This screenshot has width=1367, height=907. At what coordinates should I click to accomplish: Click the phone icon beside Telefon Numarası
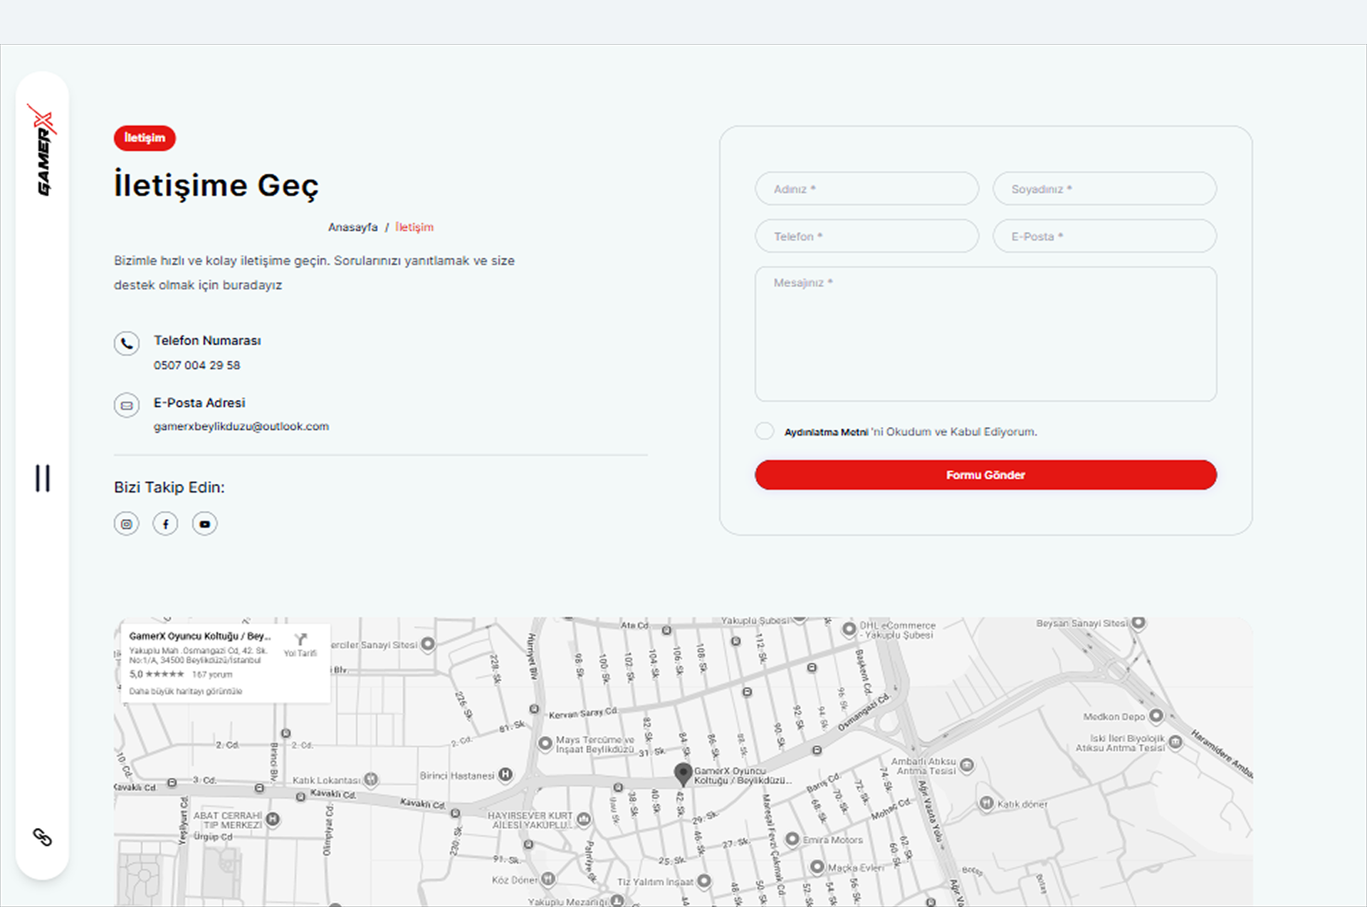(x=127, y=343)
